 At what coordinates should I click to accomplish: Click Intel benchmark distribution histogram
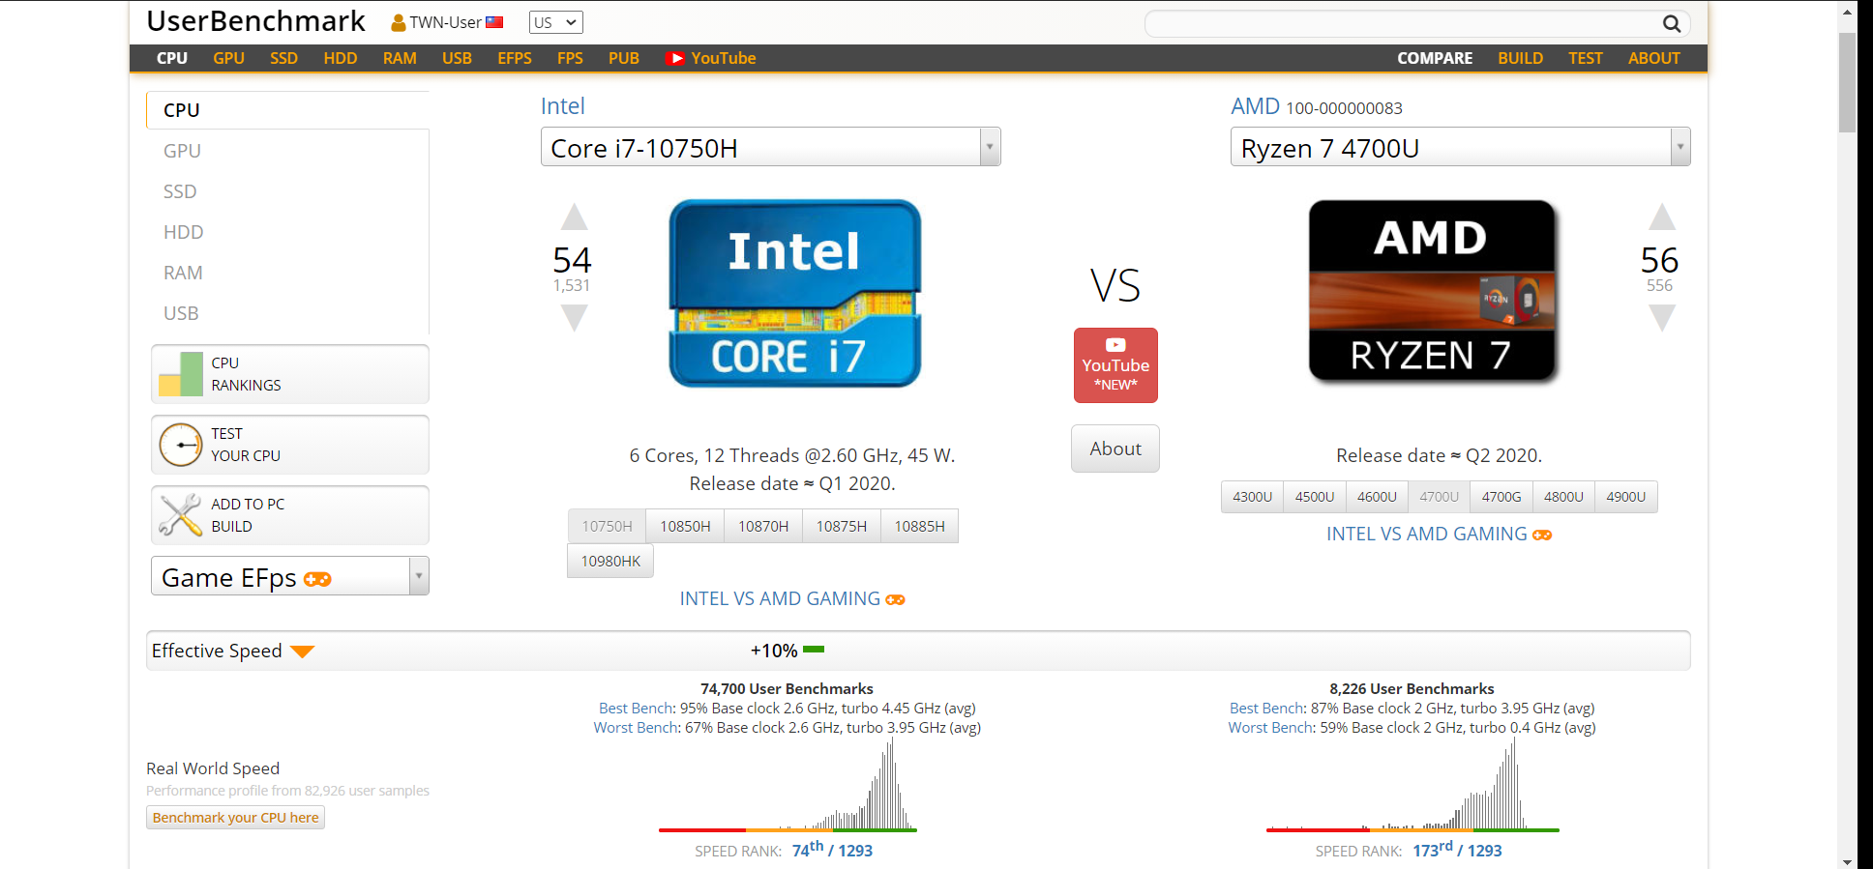pyautogui.click(x=788, y=785)
